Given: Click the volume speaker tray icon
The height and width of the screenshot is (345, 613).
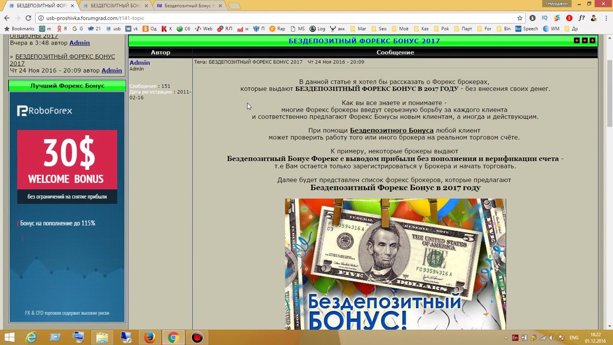Looking at the screenshot, I should coord(551,338).
